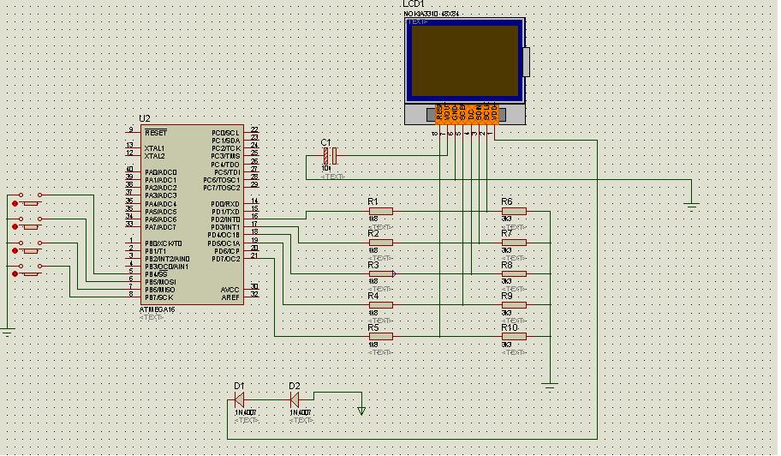Select resistor R4 symbol
Image resolution: width=781 pixels, height=456 pixels.
click(x=381, y=305)
